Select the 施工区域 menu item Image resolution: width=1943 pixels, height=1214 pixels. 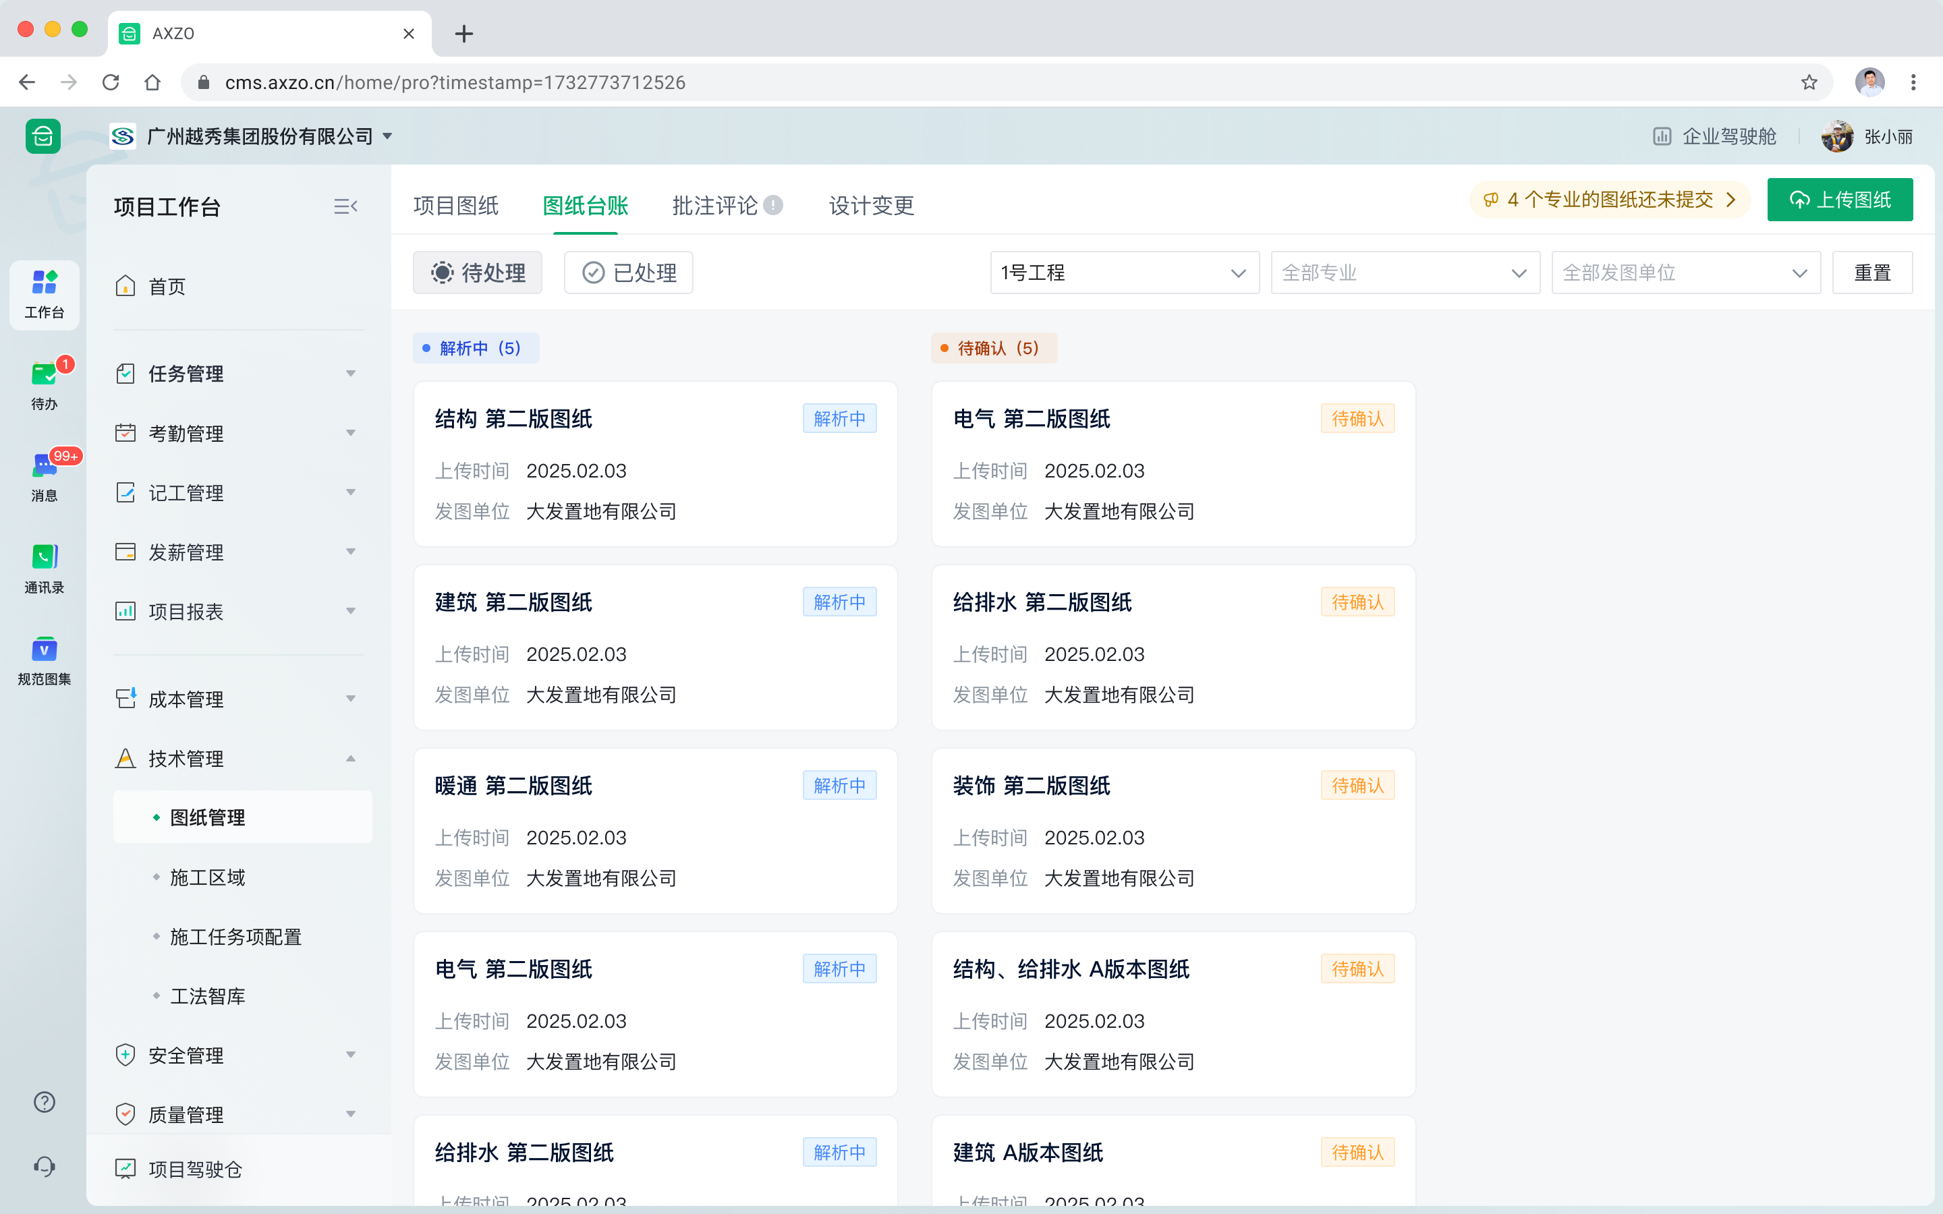(206, 877)
